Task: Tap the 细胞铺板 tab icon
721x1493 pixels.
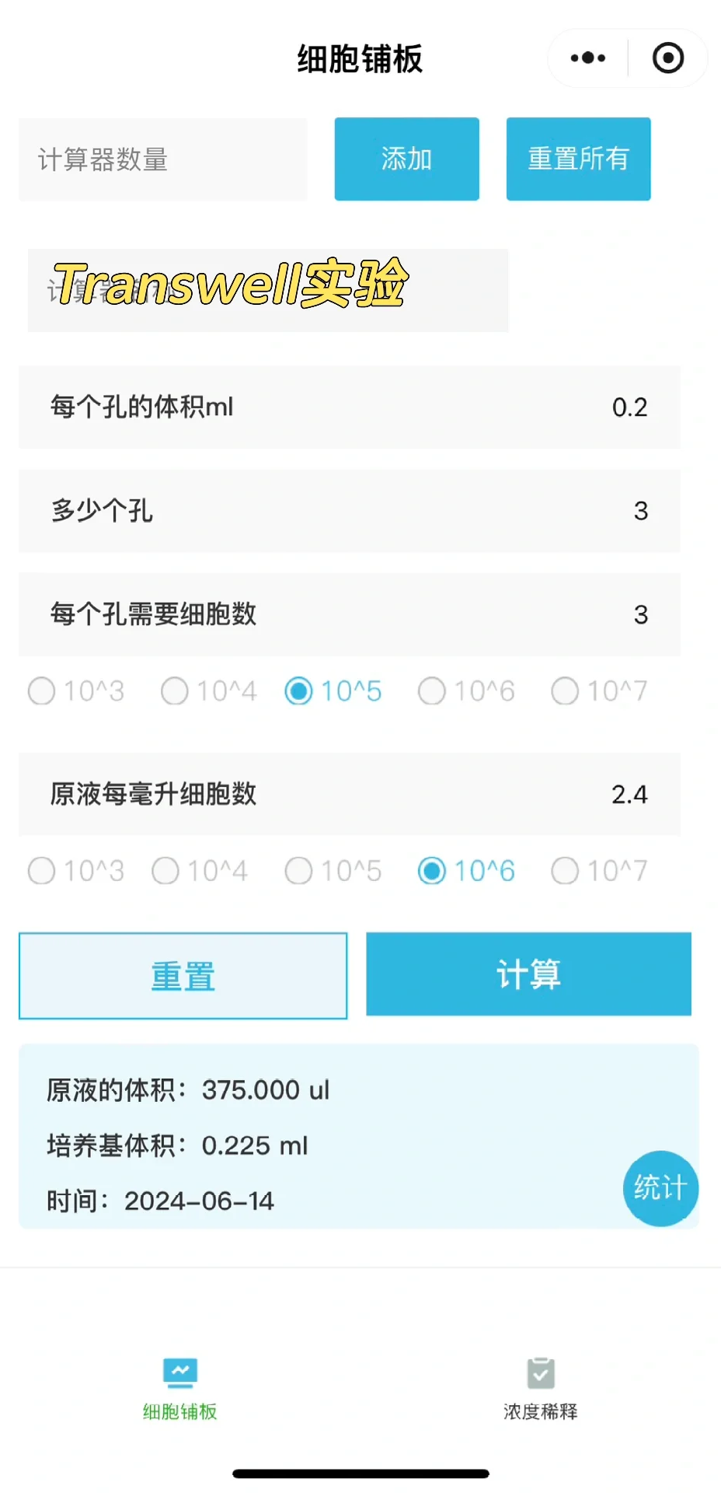Action: [x=180, y=1373]
